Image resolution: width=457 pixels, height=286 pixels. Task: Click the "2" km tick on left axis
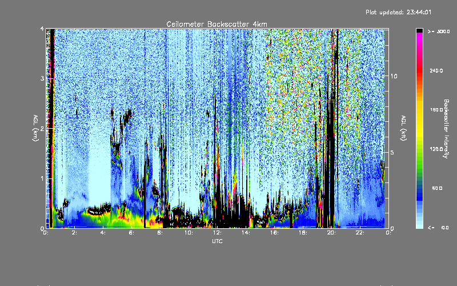(x=42, y=129)
